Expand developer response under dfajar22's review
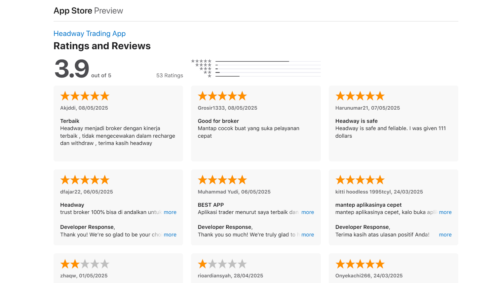 [x=170, y=235]
